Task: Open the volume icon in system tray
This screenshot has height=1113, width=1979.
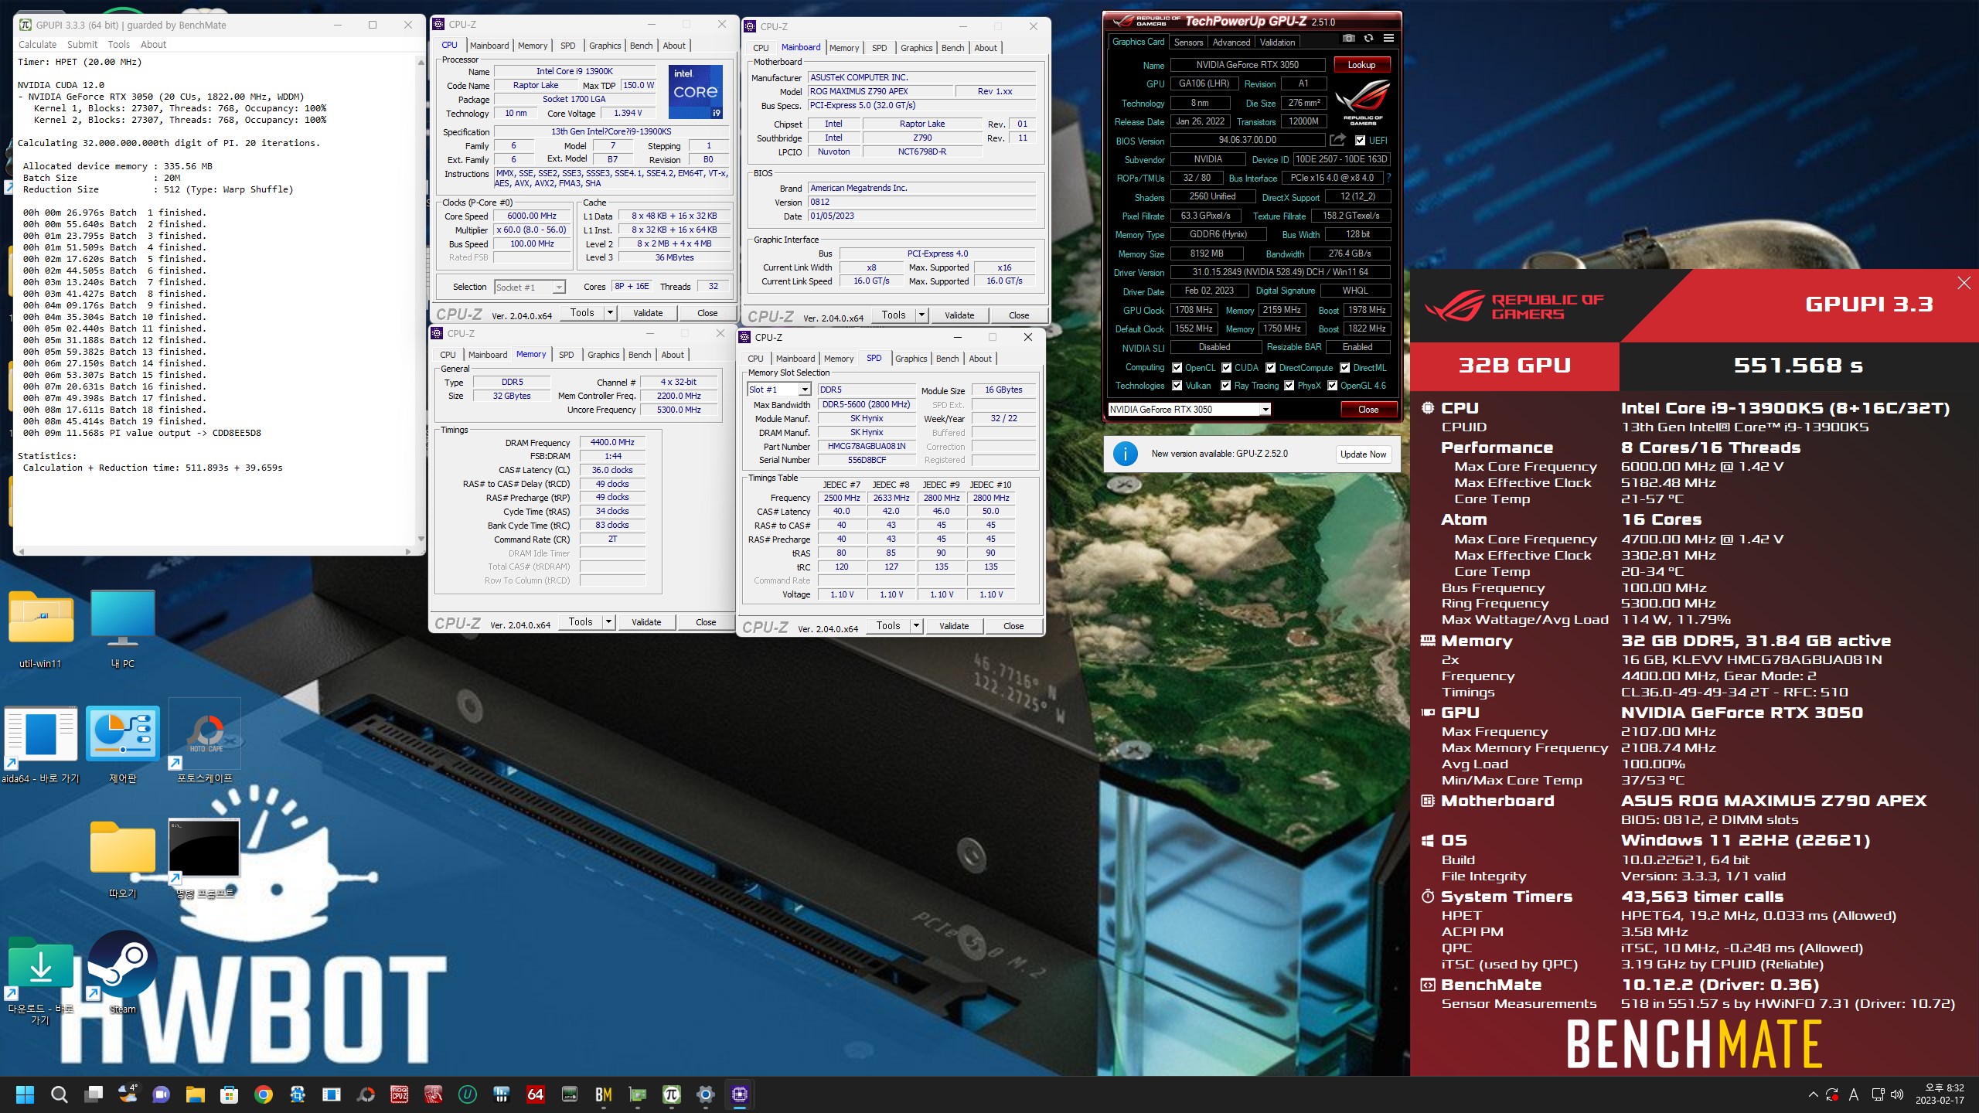Action: 1897,1094
